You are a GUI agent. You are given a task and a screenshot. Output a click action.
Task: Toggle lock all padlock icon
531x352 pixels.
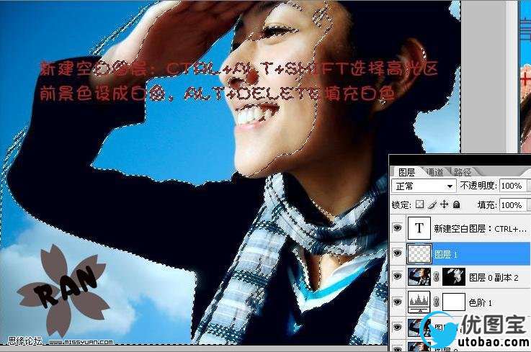pos(457,204)
